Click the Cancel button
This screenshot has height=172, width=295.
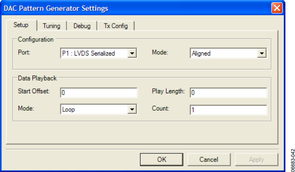209,159
